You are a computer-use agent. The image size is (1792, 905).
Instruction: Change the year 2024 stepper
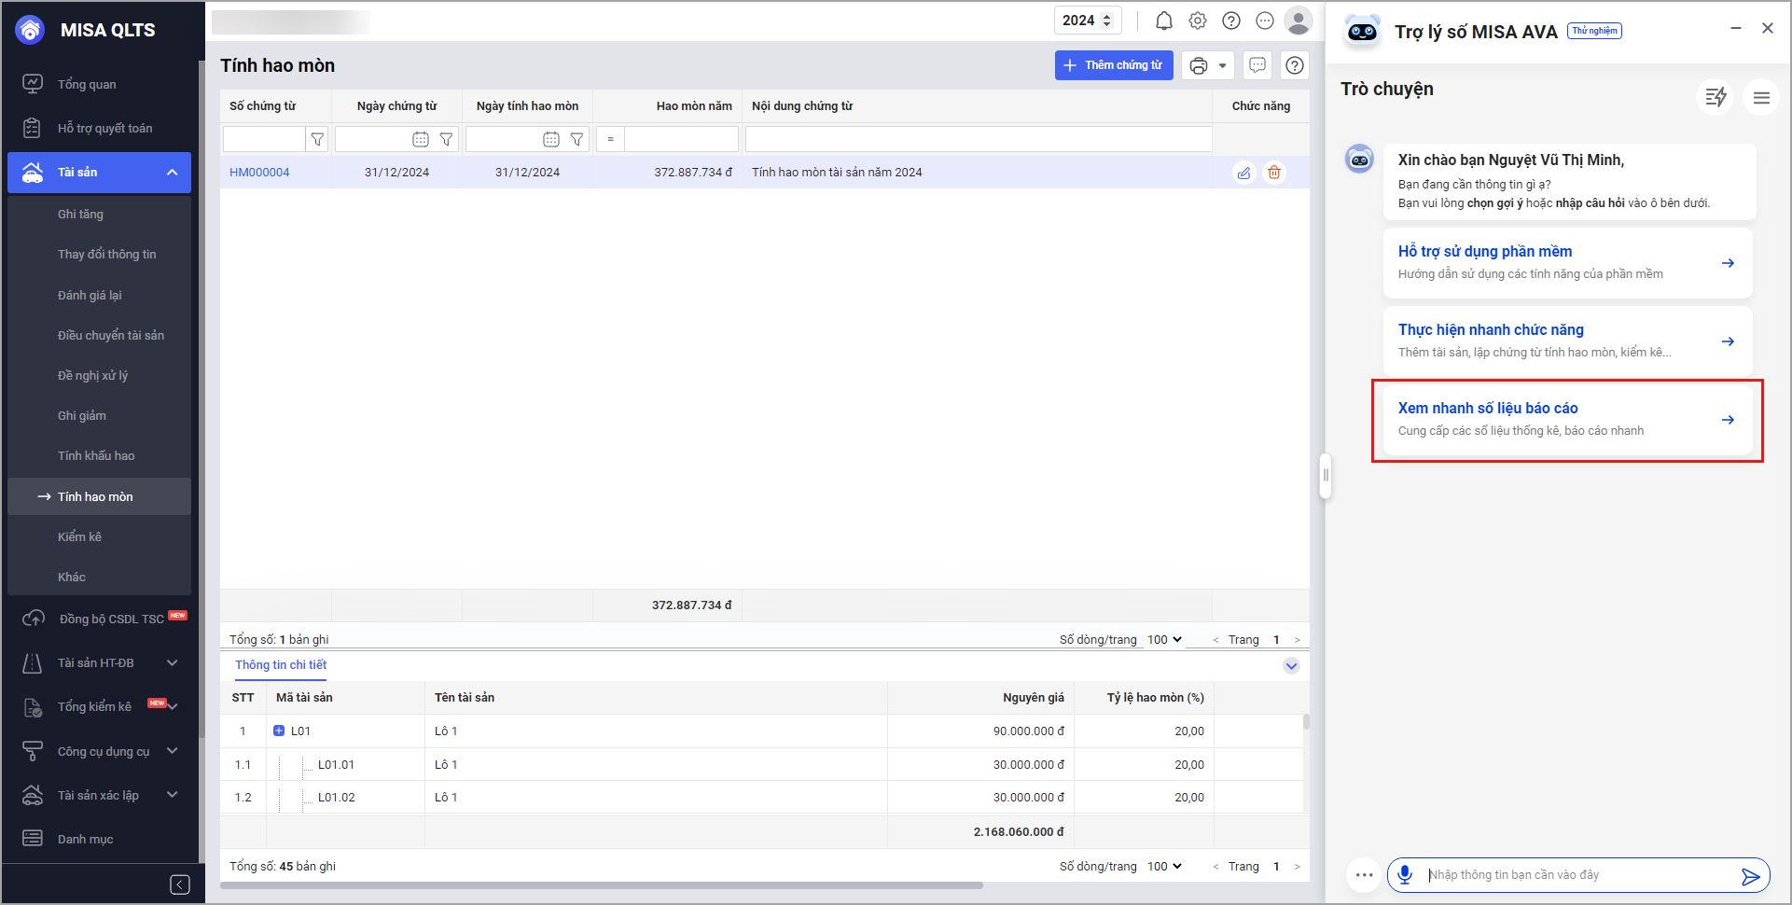(x=1107, y=21)
